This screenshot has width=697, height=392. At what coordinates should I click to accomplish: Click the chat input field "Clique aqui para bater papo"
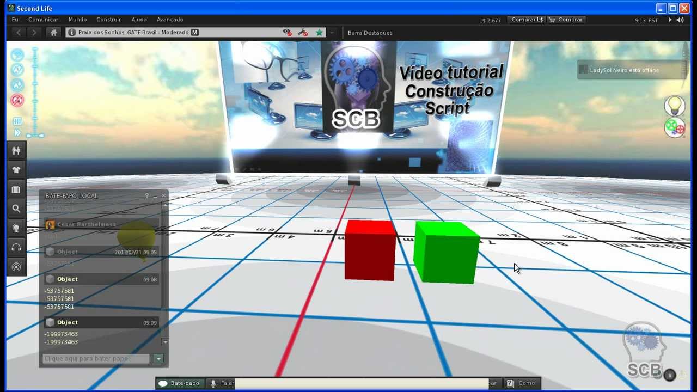pyautogui.click(x=96, y=359)
